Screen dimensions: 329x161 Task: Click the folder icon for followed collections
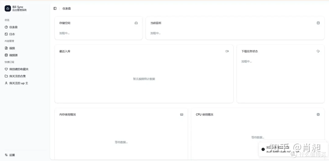6,76
